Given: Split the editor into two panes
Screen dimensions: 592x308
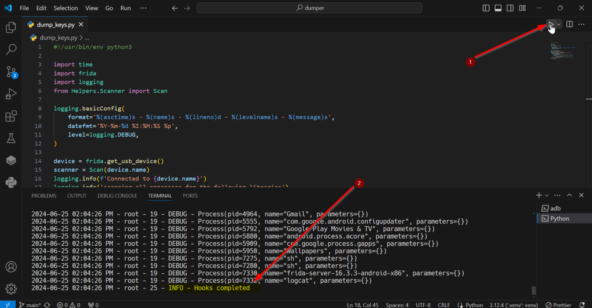Looking at the screenshot, I should [569, 24].
